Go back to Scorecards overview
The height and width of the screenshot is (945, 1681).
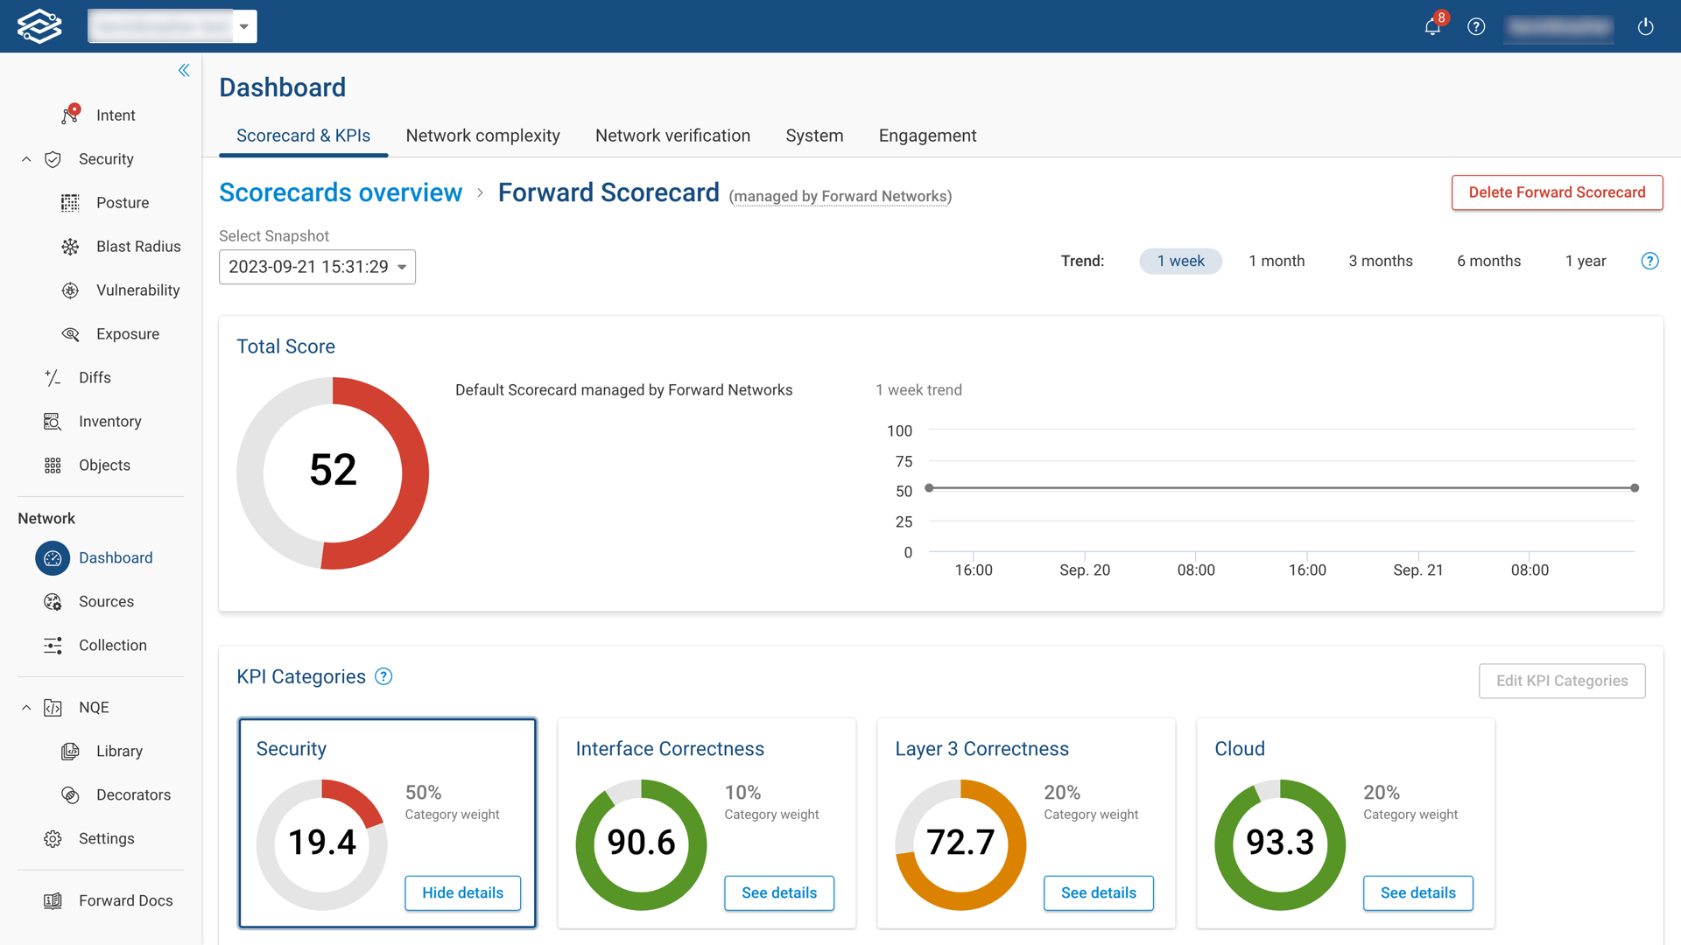(x=341, y=192)
